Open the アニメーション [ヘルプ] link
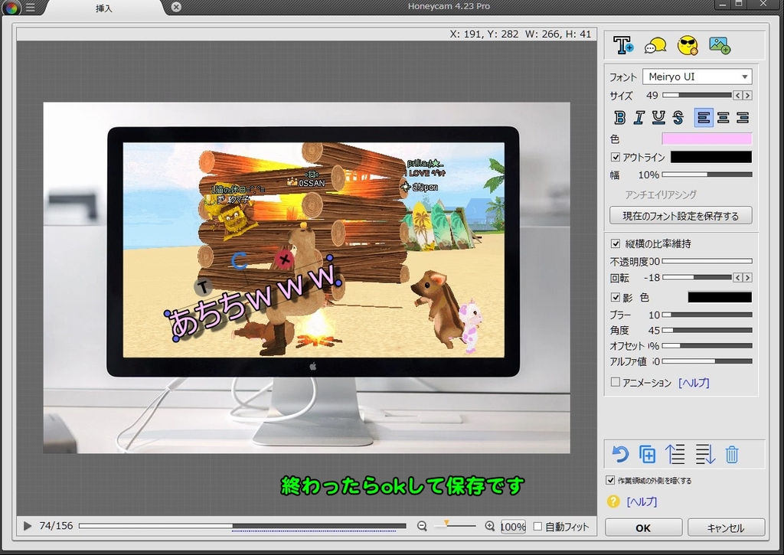The image size is (784, 555). [x=694, y=383]
